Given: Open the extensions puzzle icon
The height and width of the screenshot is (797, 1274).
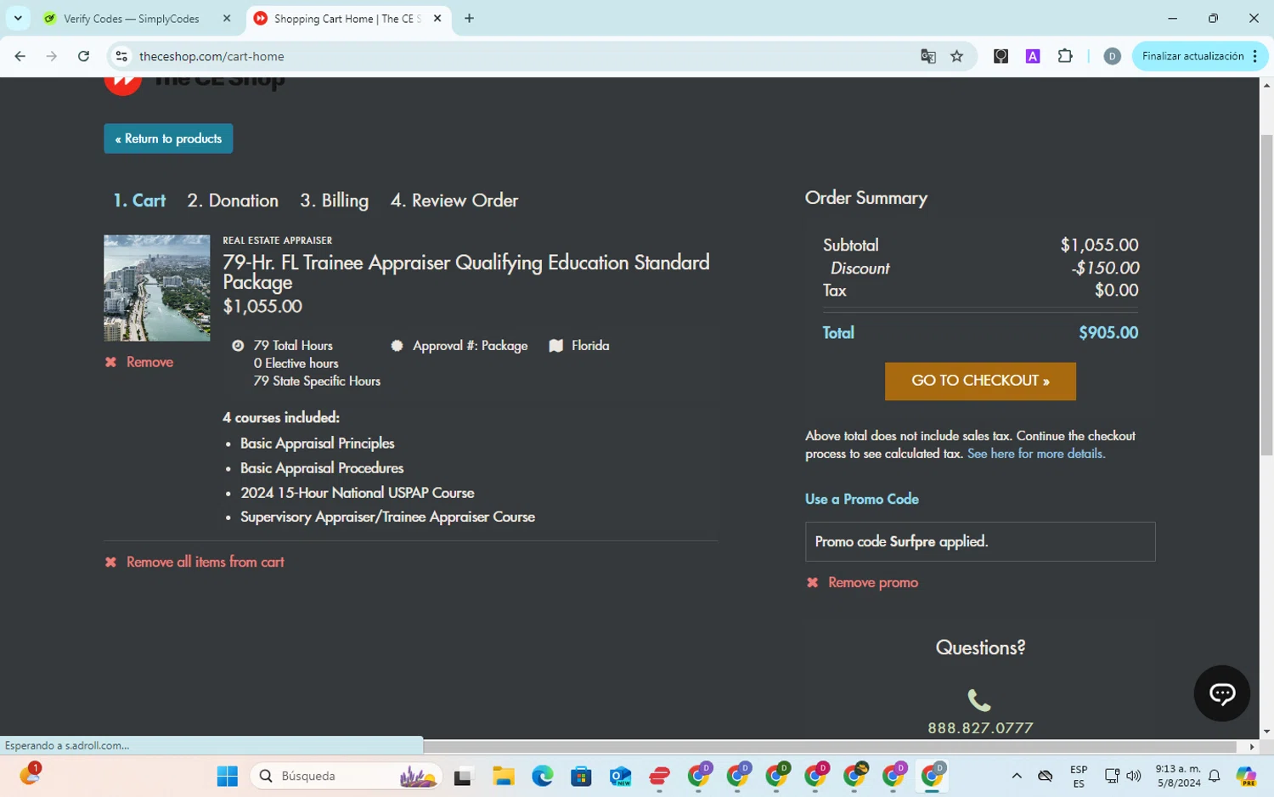Looking at the screenshot, I should click(1065, 56).
